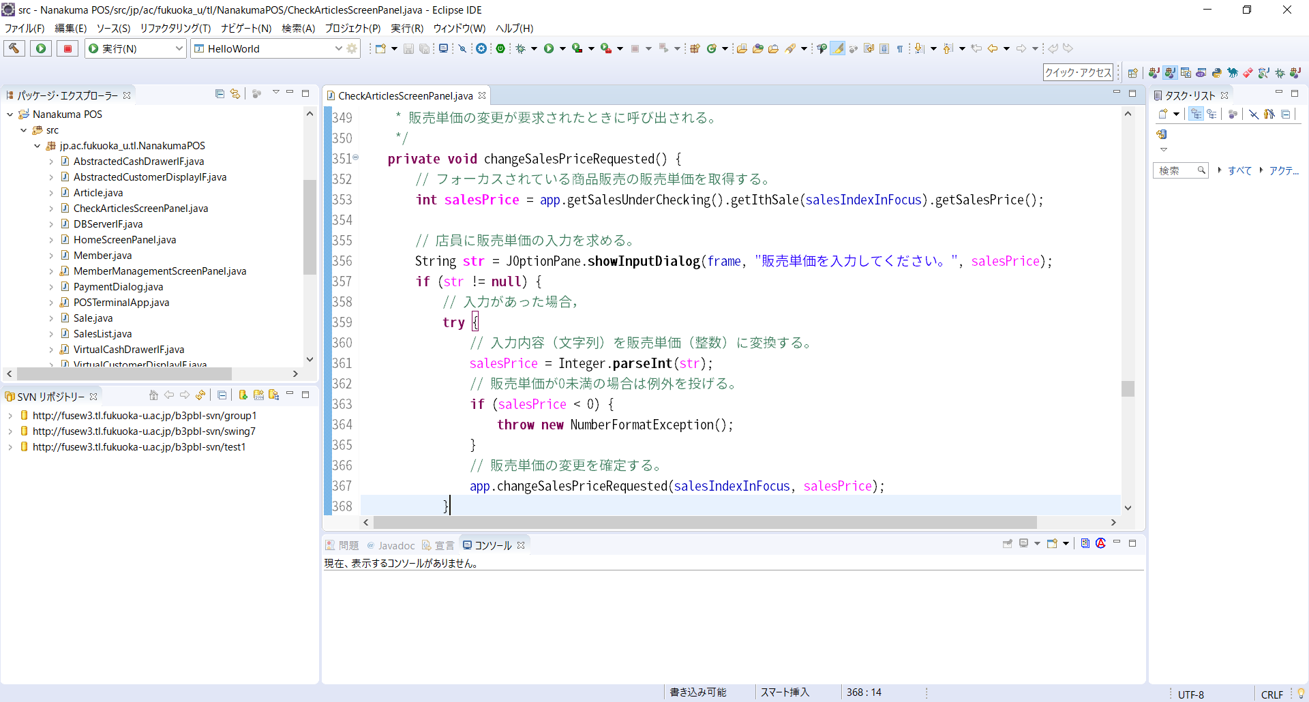This screenshot has height=702, width=1309.
Task: Click the Package Explorer vertical scrollbar
Action: tap(310, 227)
